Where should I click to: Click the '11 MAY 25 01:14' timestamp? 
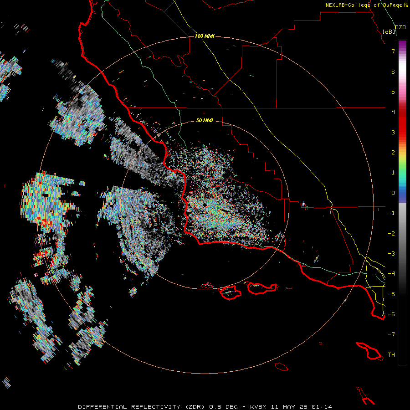pyautogui.click(x=302, y=407)
